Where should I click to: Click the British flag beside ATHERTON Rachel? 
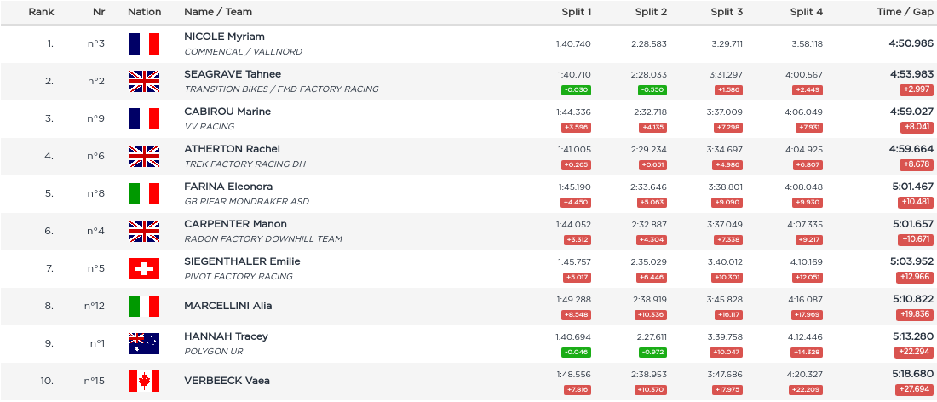click(x=144, y=157)
